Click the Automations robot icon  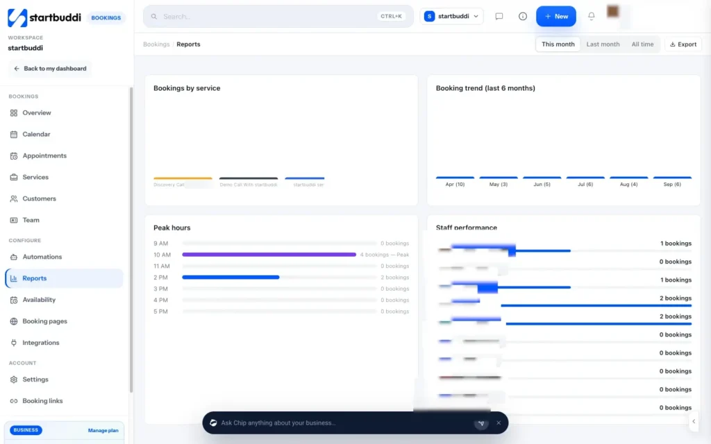pos(14,257)
